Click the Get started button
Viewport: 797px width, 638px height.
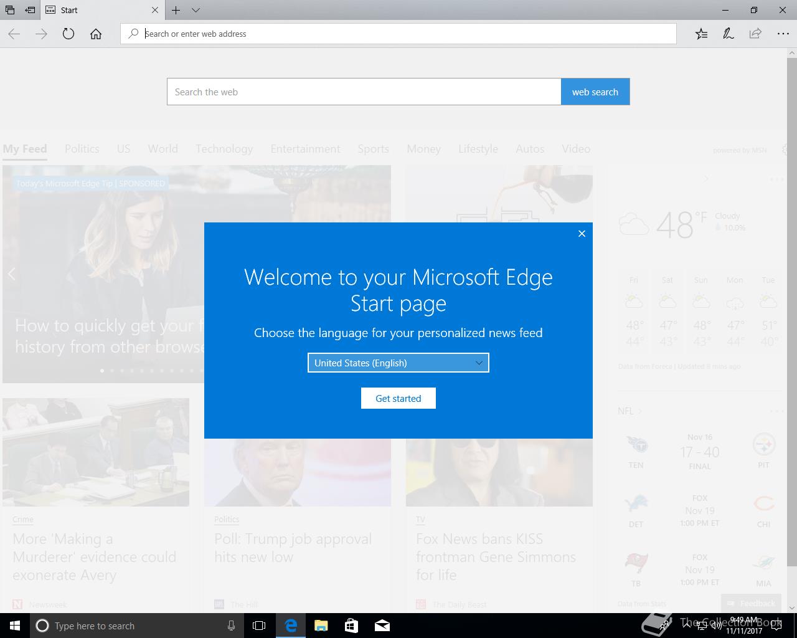[398, 398]
